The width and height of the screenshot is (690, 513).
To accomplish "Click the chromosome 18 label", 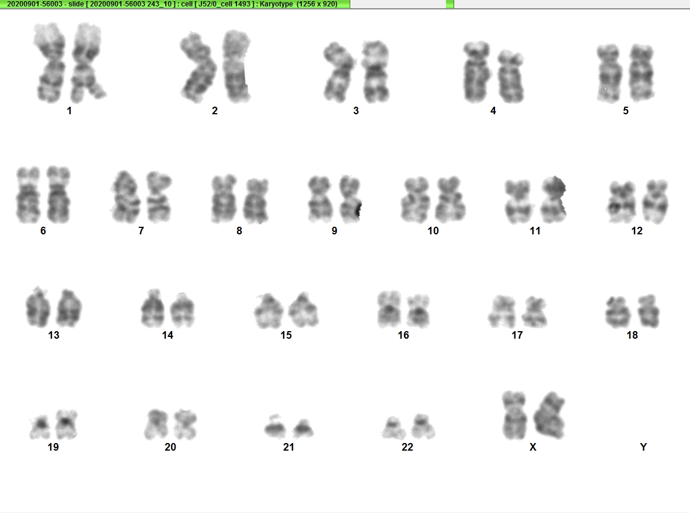I will [632, 335].
